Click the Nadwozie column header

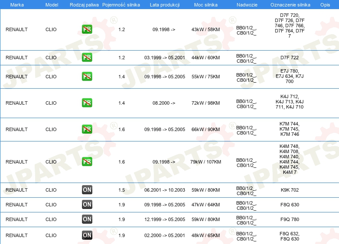(247, 5)
